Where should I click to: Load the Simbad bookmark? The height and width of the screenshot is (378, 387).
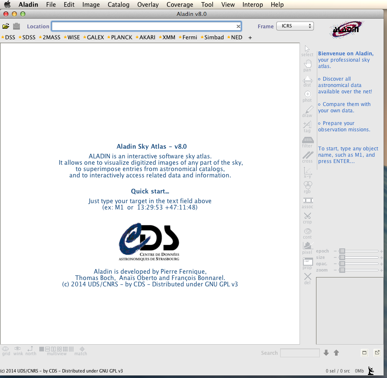212,37
